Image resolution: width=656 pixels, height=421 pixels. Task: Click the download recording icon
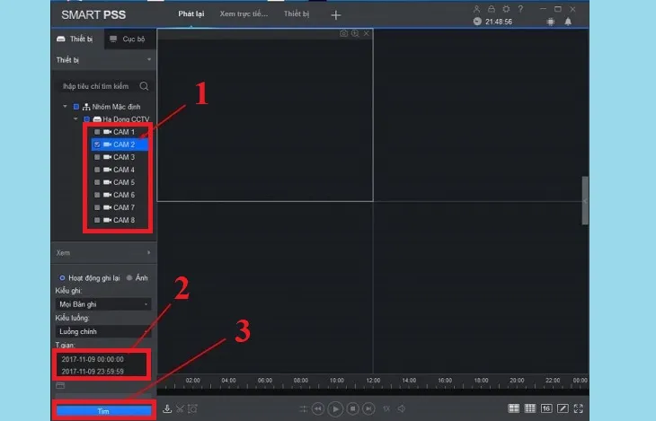point(167,408)
